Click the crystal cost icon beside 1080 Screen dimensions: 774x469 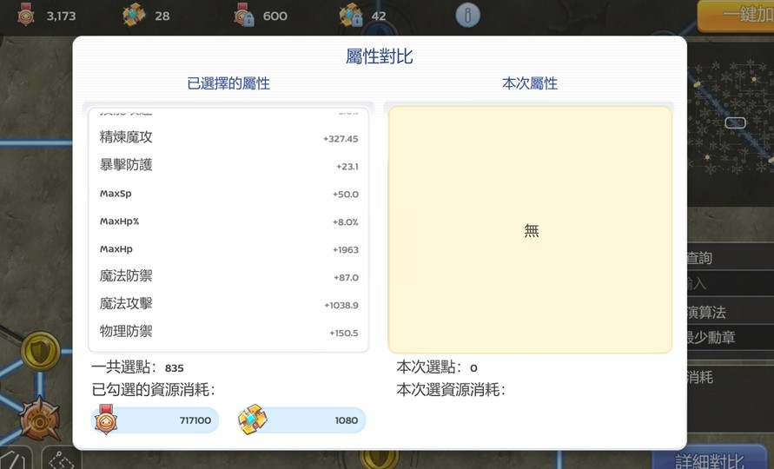click(x=252, y=419)
